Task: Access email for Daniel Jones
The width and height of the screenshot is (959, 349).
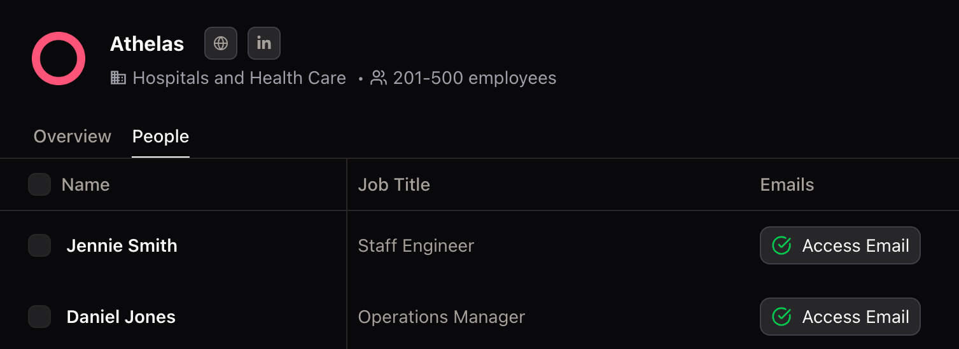Action: pyautogui.click(x=840, y=317)
